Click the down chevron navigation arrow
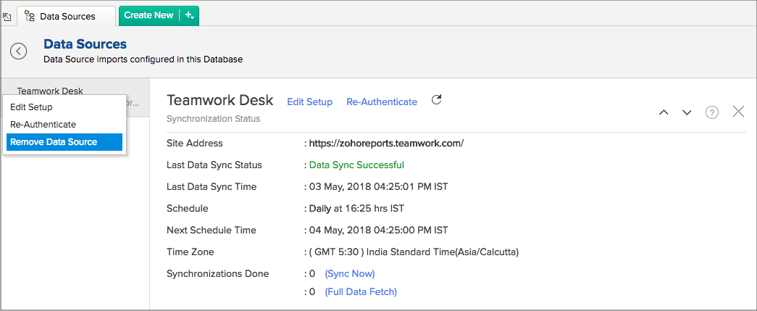The height and width of the screenshot is (311, 757). point(687,112)
